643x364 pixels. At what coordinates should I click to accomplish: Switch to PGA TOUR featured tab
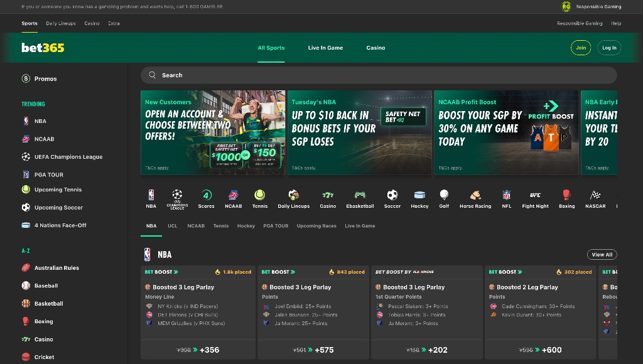[276, 226]
